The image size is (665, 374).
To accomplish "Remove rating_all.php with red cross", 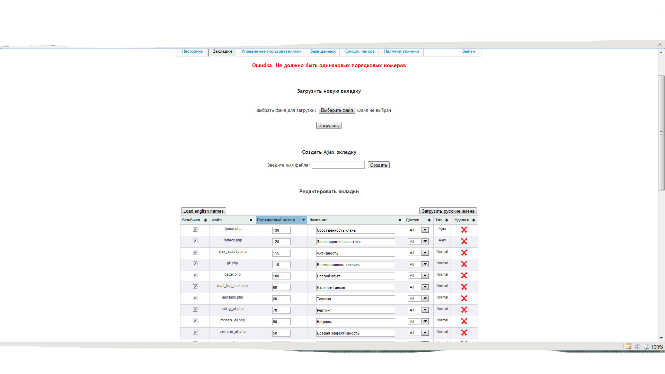I will pyautogui.click(x=464, y=310).
